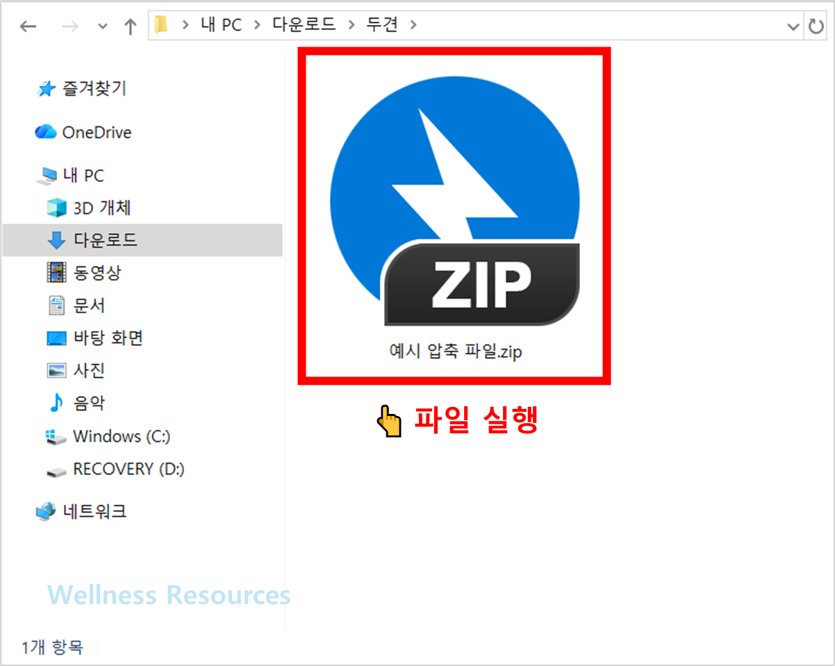Select the ZIP archive file thumbnail

click(x=454, y=201)
